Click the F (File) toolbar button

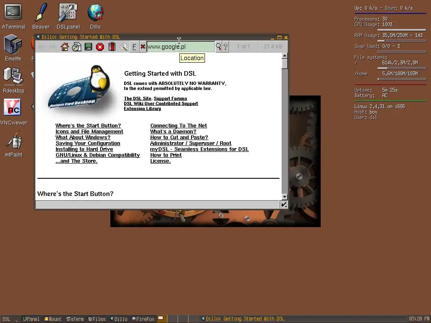[x=134, y=47]
